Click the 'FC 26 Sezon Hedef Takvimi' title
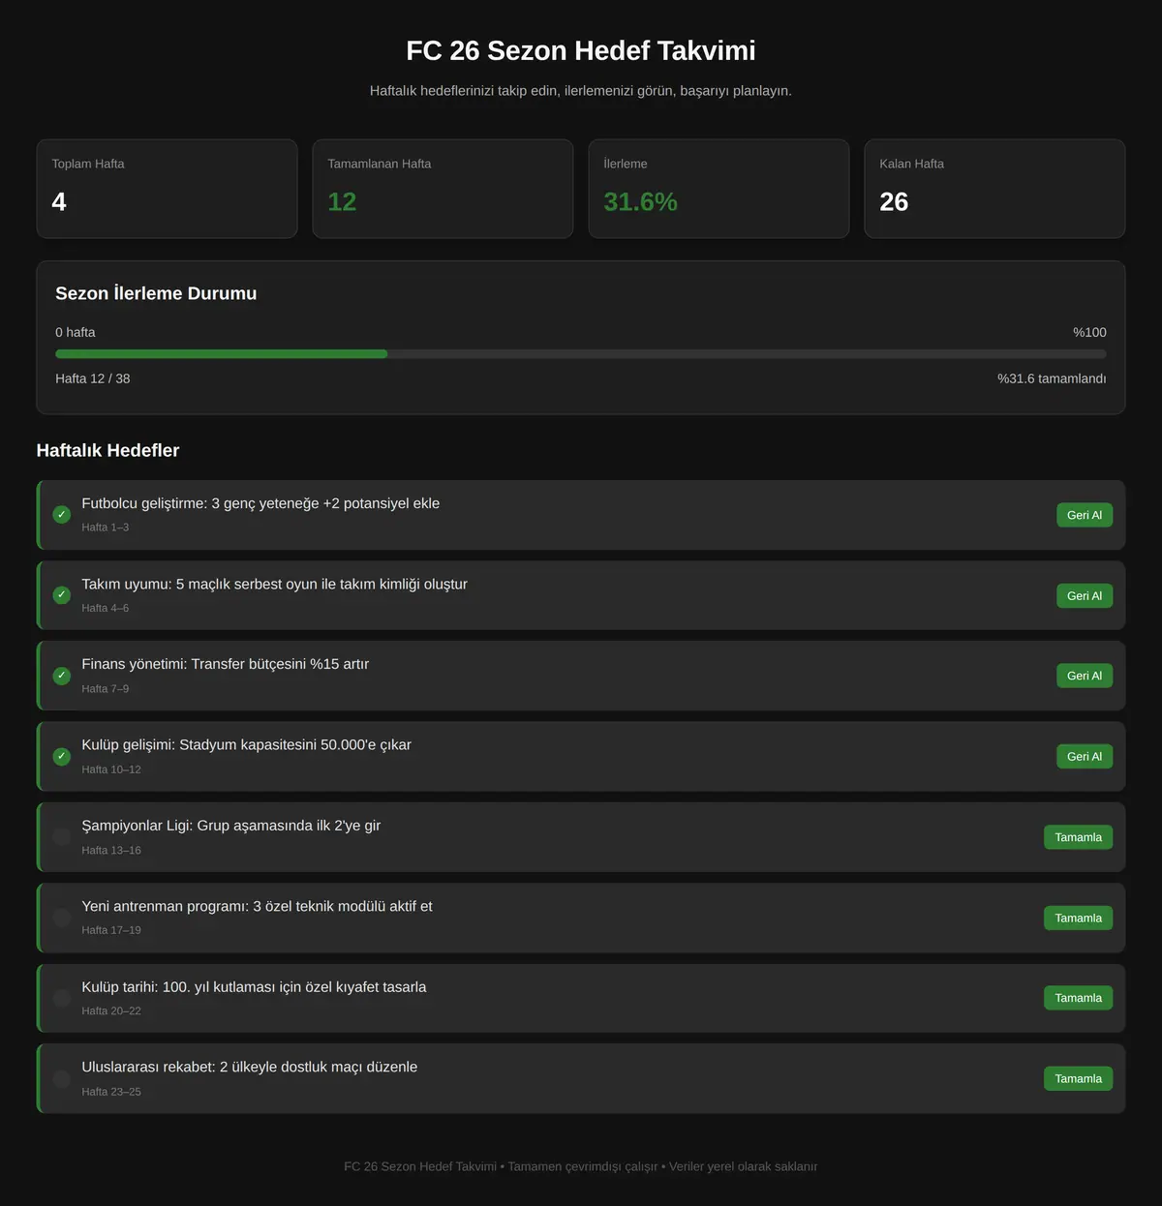This screenshot has height=1206, width=1162. pos(581,50)
